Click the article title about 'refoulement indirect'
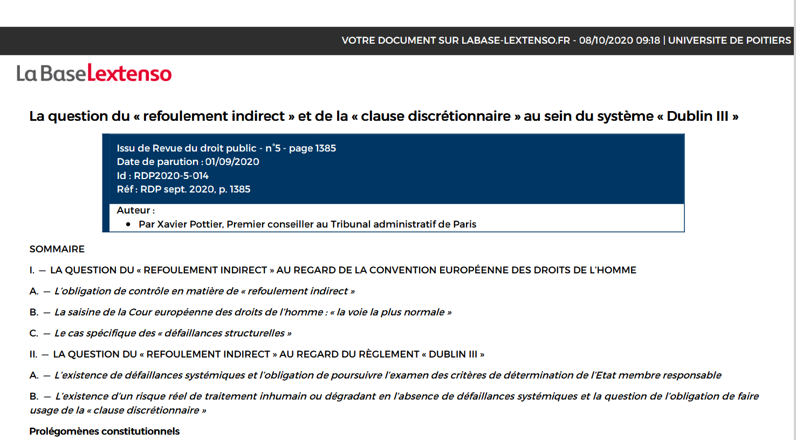 (x=383, y=116)
